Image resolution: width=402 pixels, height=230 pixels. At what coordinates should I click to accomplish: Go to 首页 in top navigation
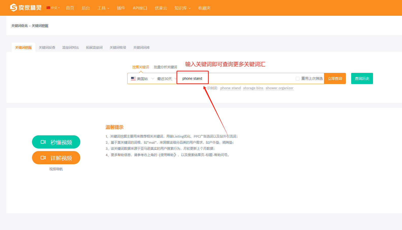pyautogui.click(x=70, y=8)
